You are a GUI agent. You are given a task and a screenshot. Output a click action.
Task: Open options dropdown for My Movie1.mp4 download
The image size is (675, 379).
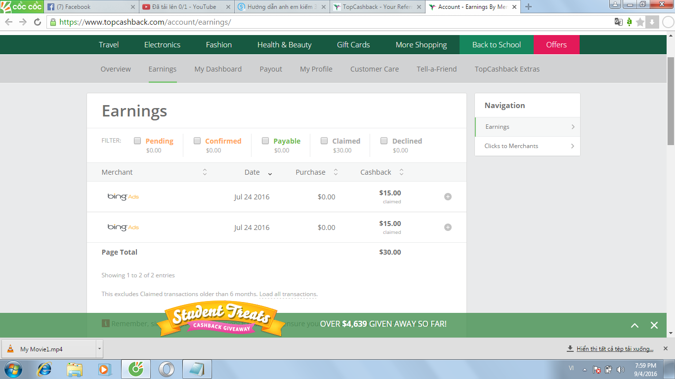(99, 348)
